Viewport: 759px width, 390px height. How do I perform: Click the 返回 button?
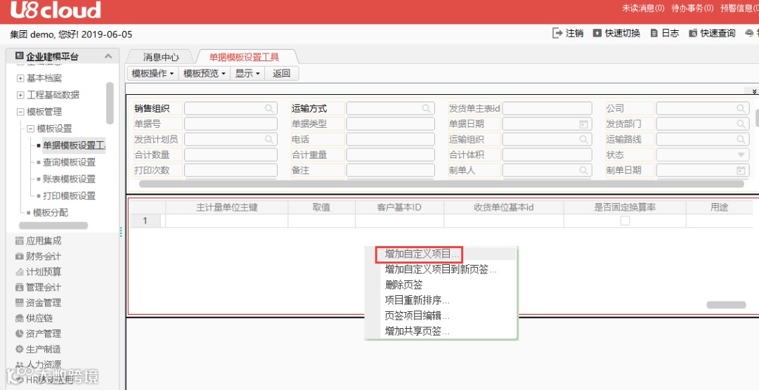(x=281, y=74)
